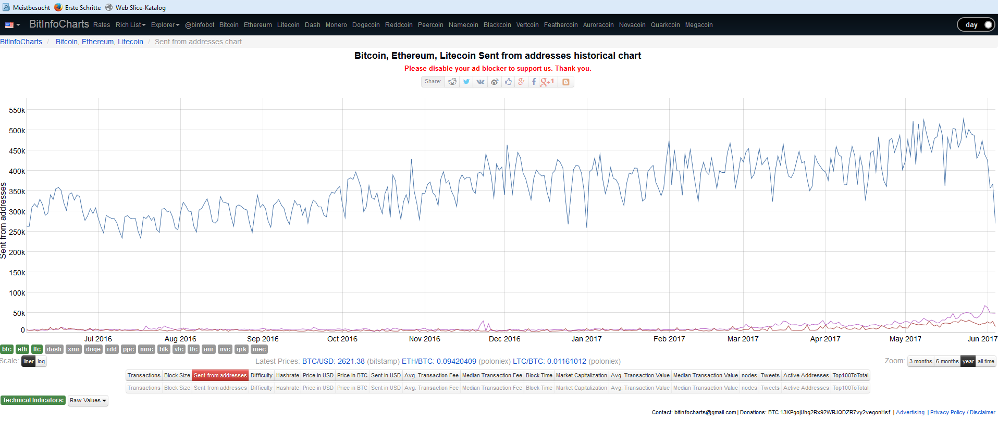The width and height of the screenshot is (998, 446).
Task: Open the language flag selector
Action: click(13, 25)
